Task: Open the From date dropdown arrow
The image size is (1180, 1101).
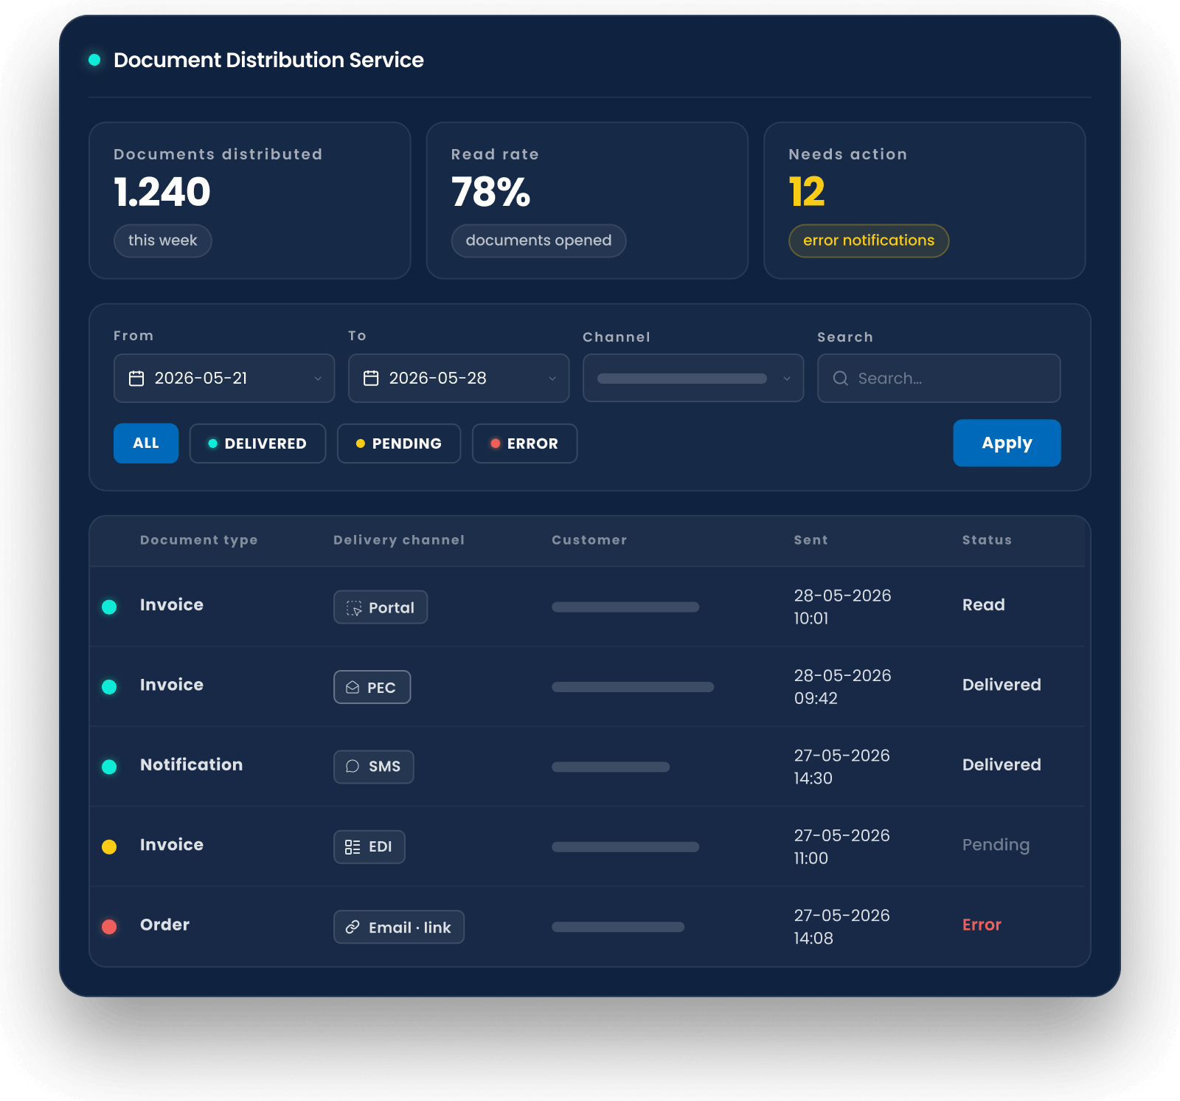Action: point(318,379)
